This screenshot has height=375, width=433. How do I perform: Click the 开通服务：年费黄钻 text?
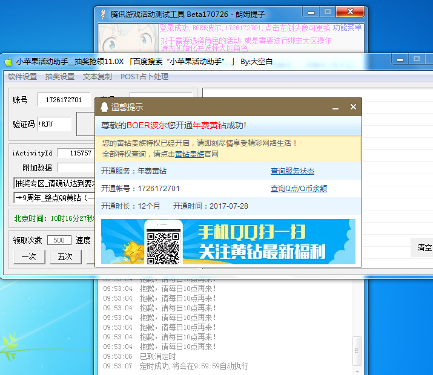(134, 171)
